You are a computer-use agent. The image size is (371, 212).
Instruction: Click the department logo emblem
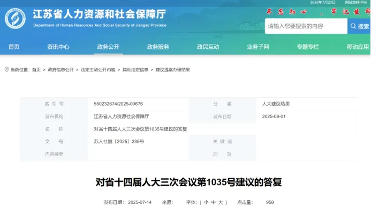pyautogui.click(x=15, y=18)
